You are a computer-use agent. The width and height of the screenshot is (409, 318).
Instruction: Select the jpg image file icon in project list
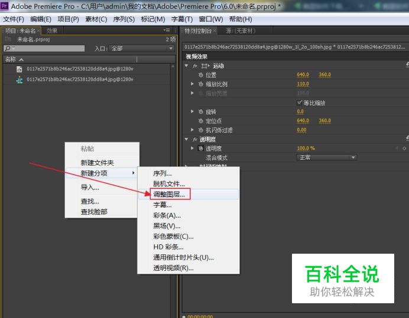coord(19,69)
